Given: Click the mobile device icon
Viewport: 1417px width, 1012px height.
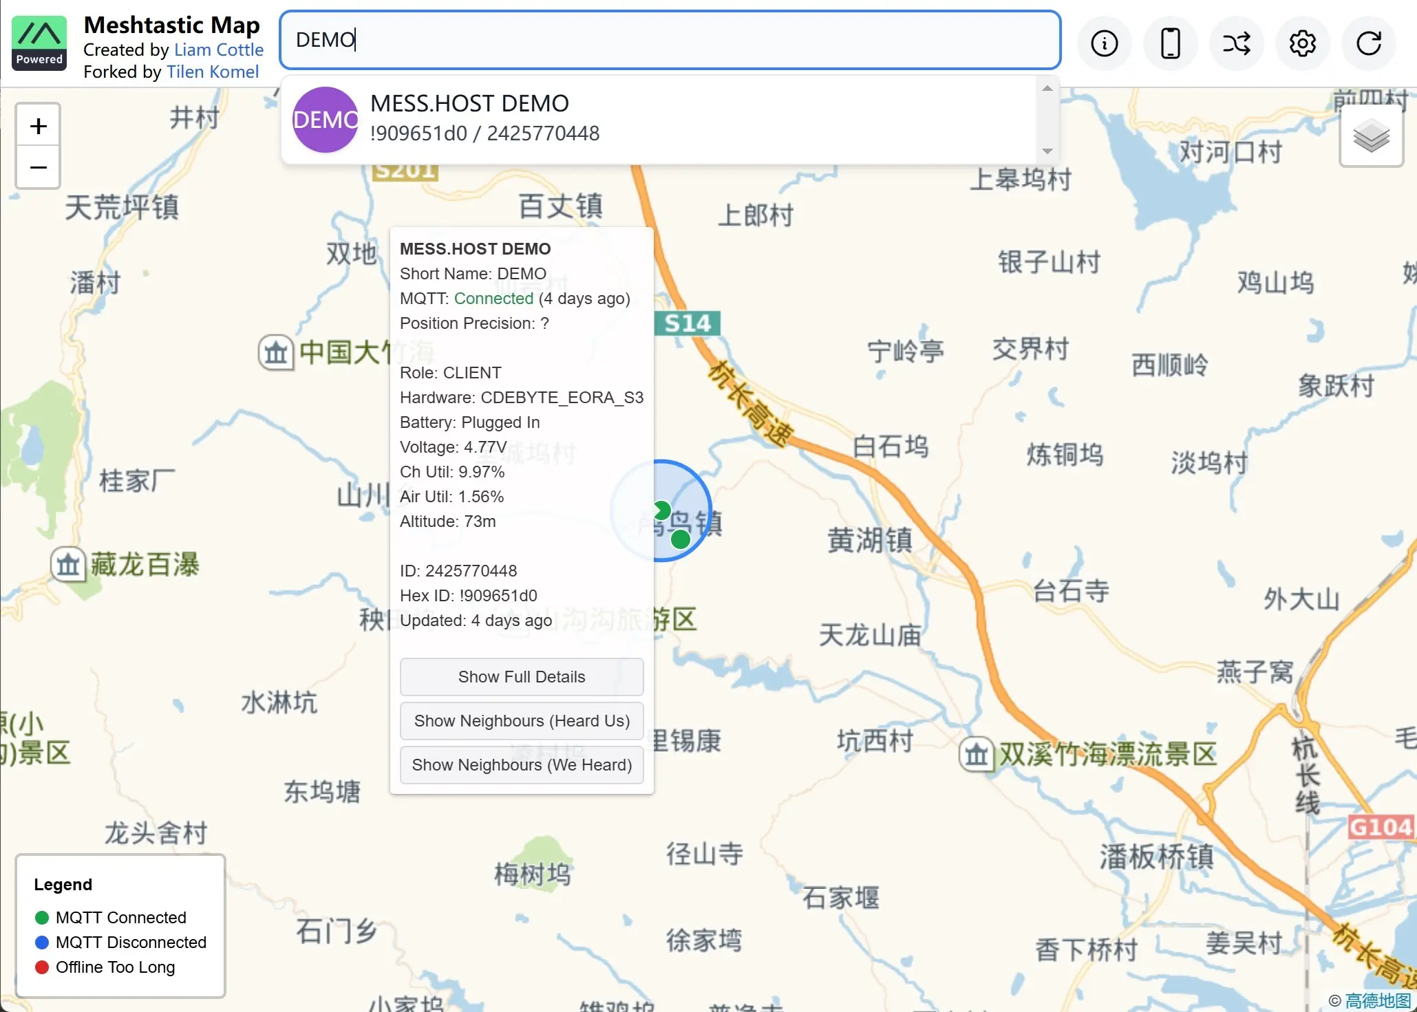Looking at the screenshot, I should pos(1169,43).
